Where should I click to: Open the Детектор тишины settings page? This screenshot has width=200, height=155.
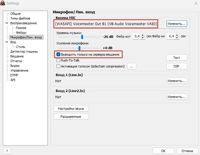click(24, 52)
